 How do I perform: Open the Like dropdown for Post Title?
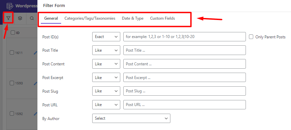coord(106,50)
